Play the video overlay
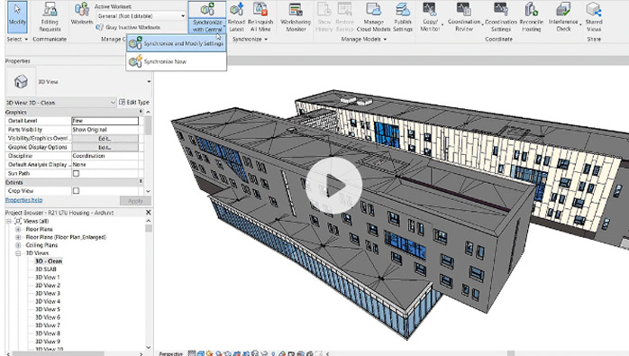 click(333, 186)
